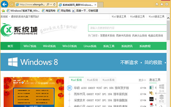The image size is (171, 107).
Task: Open Win10激活工具 top link
Action: pos(157,17)
